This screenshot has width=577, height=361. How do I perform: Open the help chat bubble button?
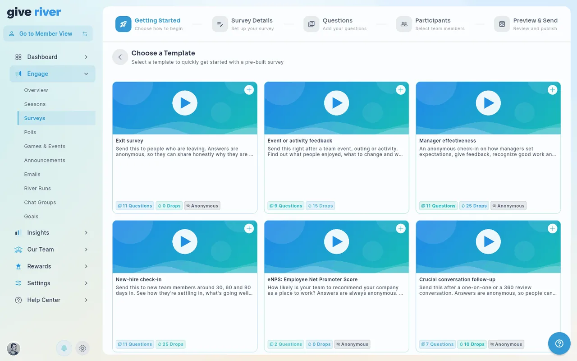(x=559, y=343)
